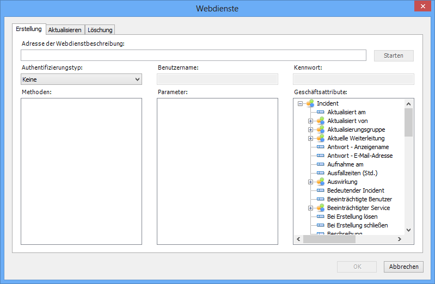The image size is (435, 284).
Task: Switch to the Löschung tab
Action: 100,30
